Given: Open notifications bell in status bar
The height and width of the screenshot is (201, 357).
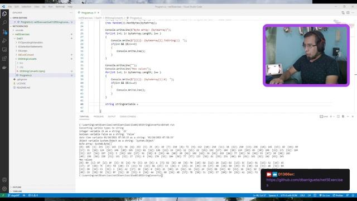Looking at the screenshot, I should click(353, 195).
